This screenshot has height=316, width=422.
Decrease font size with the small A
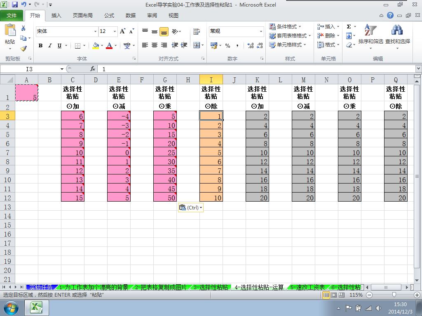[131, 31]
